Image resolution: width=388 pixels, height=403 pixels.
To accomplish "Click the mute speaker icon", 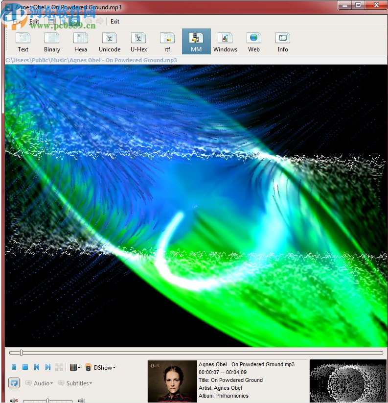I will (x=14, y=401).
